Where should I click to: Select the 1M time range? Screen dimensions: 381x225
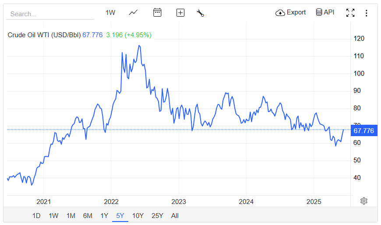pos(71,215)
